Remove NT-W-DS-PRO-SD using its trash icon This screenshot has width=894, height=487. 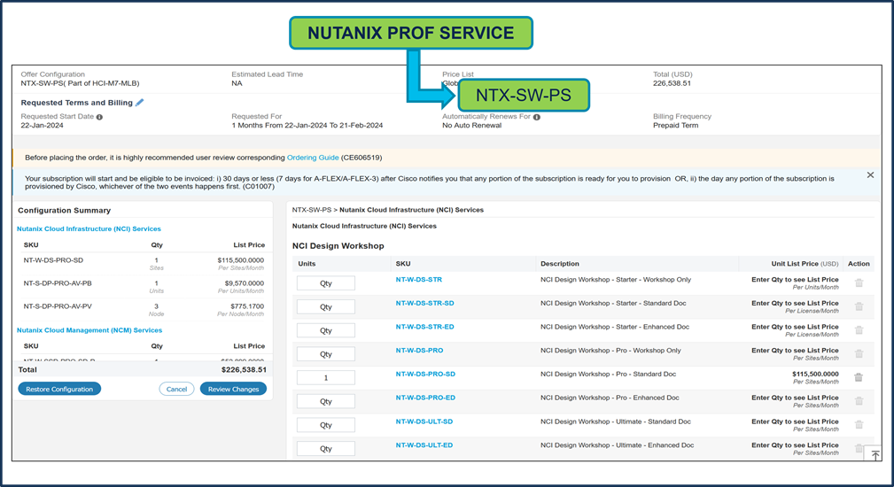click(x=859, y=377)
